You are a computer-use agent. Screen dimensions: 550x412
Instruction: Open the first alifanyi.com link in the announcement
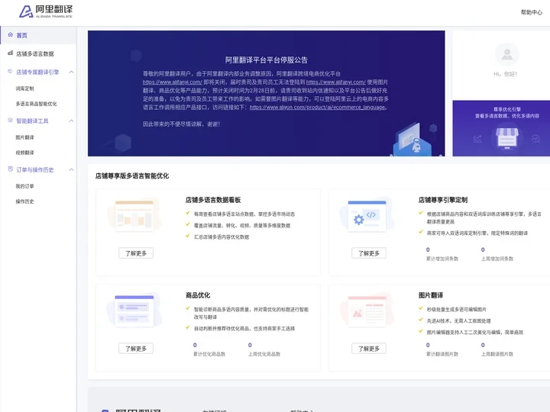pyautogui.click(x=172, y=82)
